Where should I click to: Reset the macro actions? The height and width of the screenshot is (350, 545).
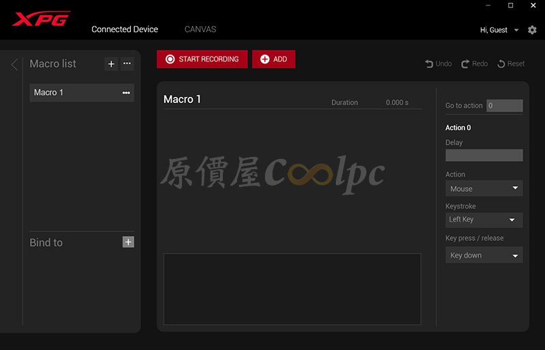(511, 63)
